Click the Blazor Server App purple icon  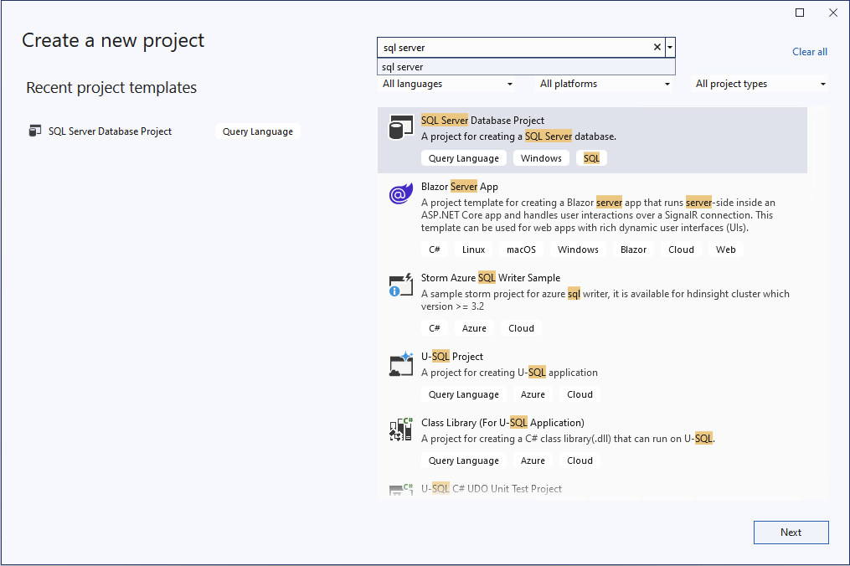[x=400, y=193]
